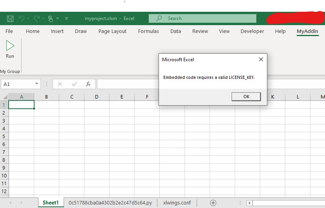Open the 0c51788cba0a4302b2e2c47d5c64.py sheet tab
The height and width of the screenshot is (208, 325).
[x=110, y=203]
